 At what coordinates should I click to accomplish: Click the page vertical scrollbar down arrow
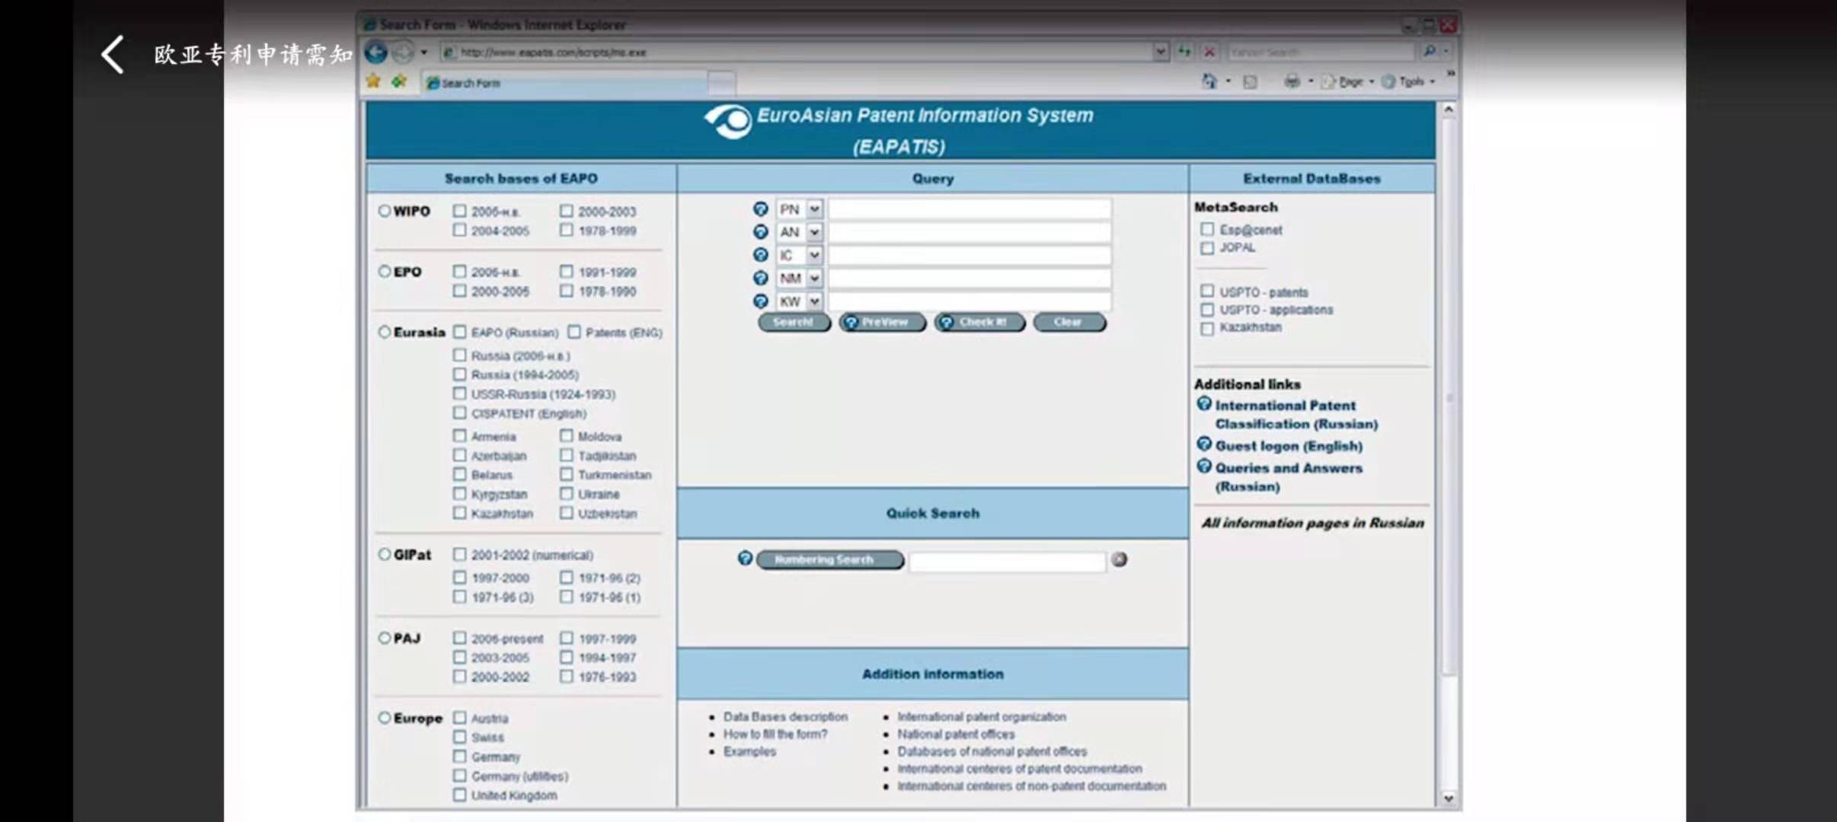(1448, 798)
